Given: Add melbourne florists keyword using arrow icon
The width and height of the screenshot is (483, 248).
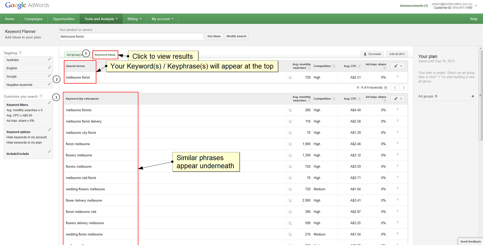Looking at the screenshot, I should [x=398, y=109].
